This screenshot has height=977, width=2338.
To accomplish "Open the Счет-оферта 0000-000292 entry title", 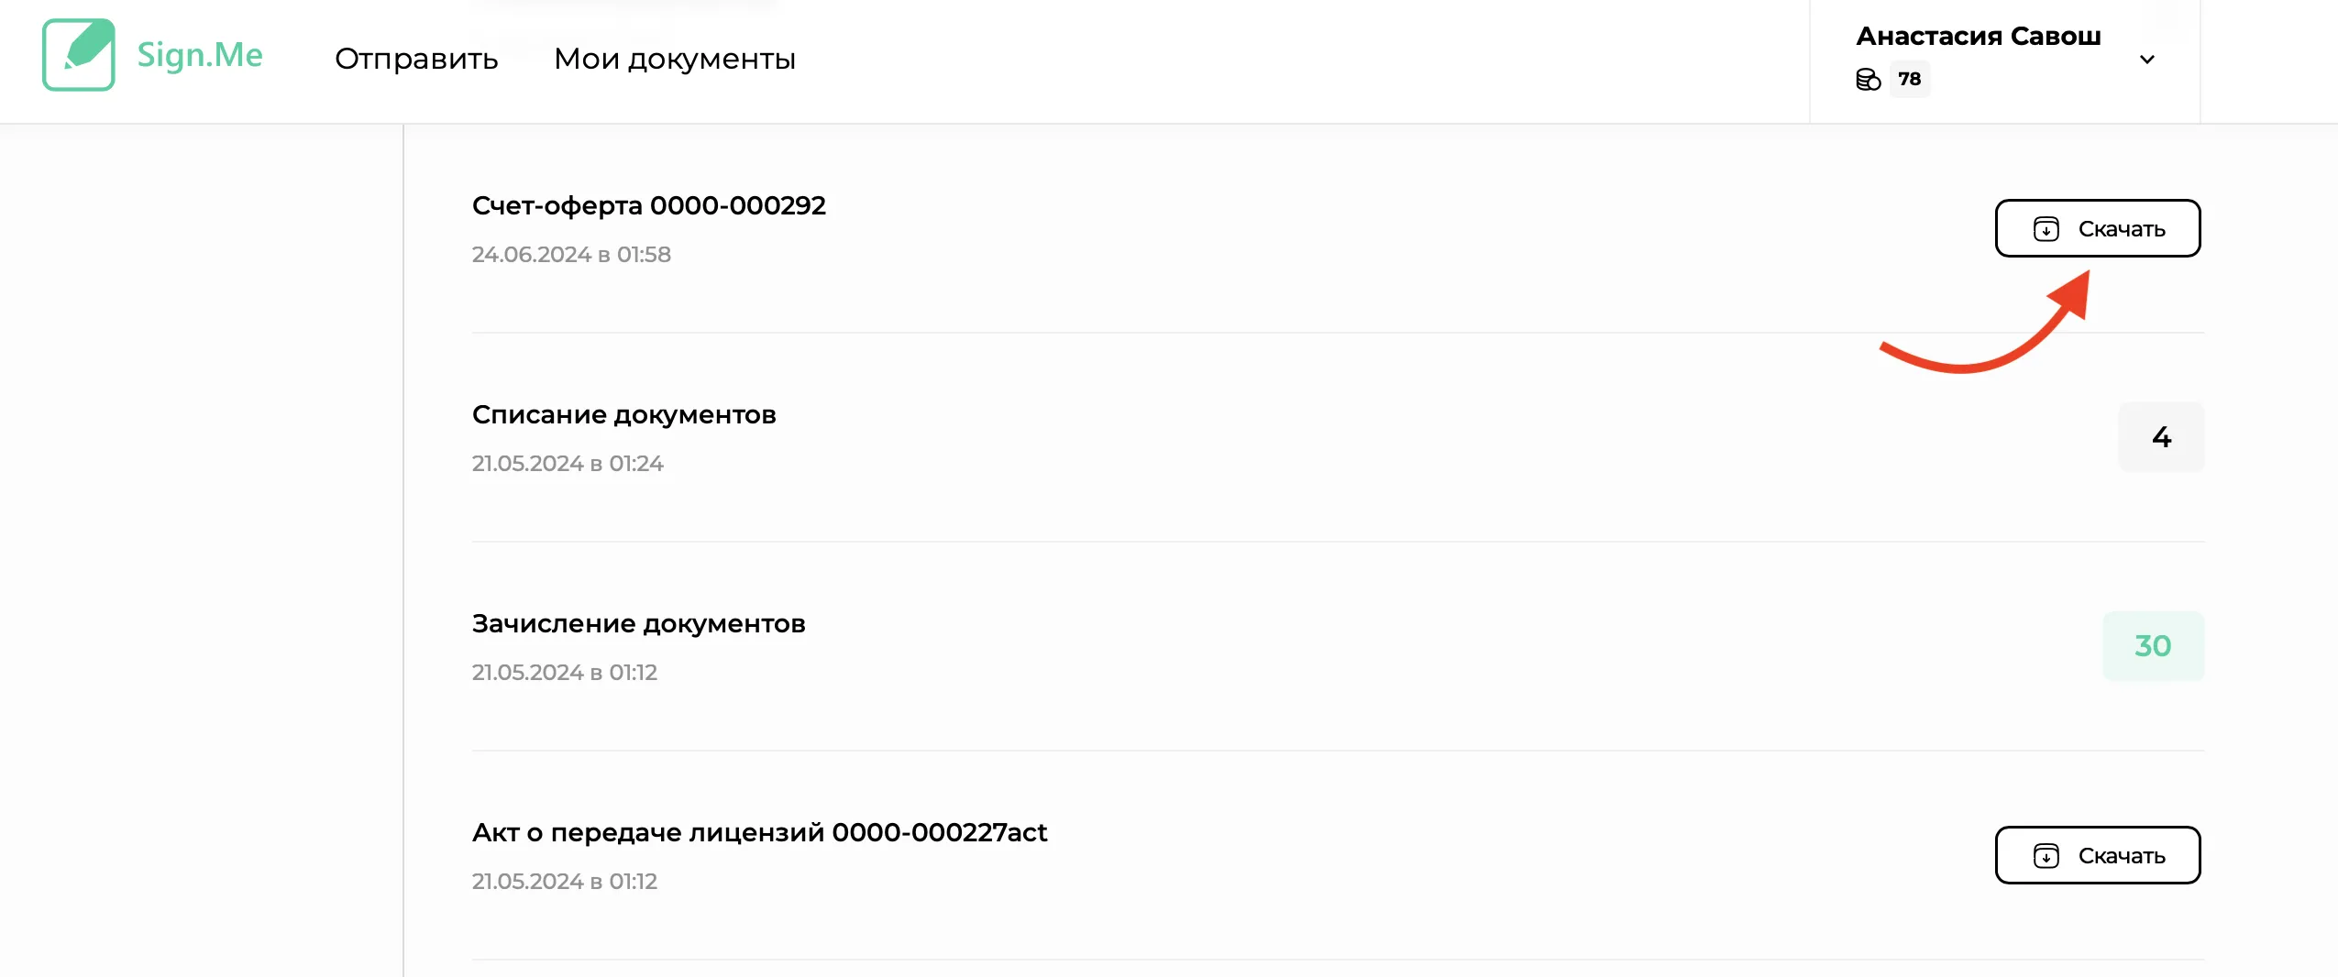I will [648, 205].
